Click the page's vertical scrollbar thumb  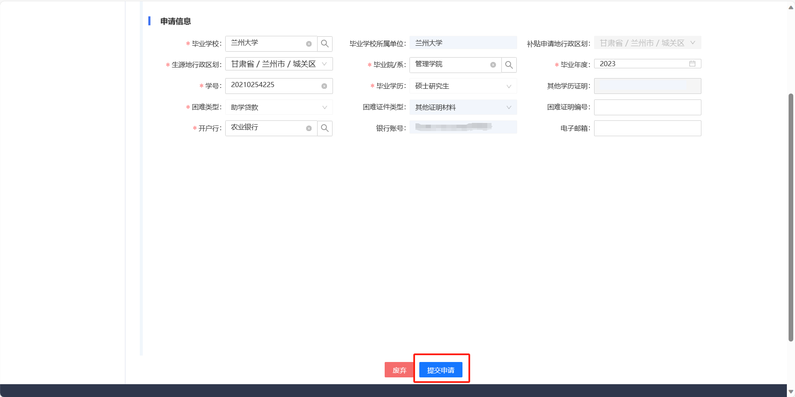click(x=791, y=218)
